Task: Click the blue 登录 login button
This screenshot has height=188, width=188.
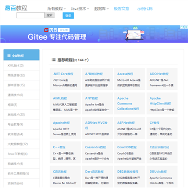Action: tap(68, 16)
